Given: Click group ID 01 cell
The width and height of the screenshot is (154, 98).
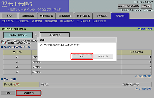Looking at the screenshot, I should pos(17,57).
